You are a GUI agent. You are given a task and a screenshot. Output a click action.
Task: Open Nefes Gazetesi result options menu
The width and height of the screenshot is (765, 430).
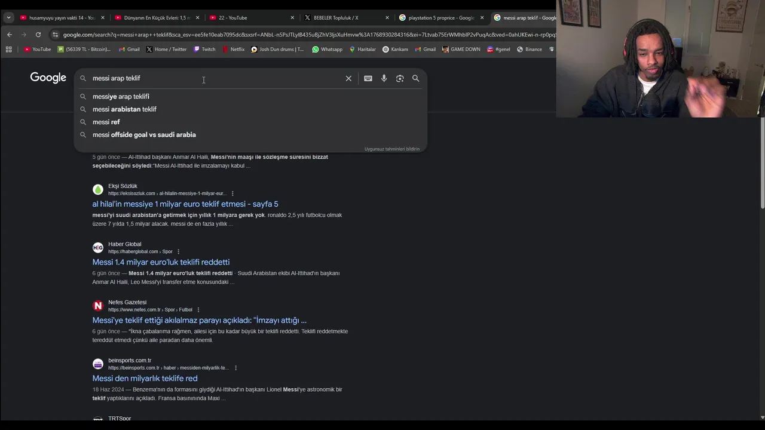point(198,309)
